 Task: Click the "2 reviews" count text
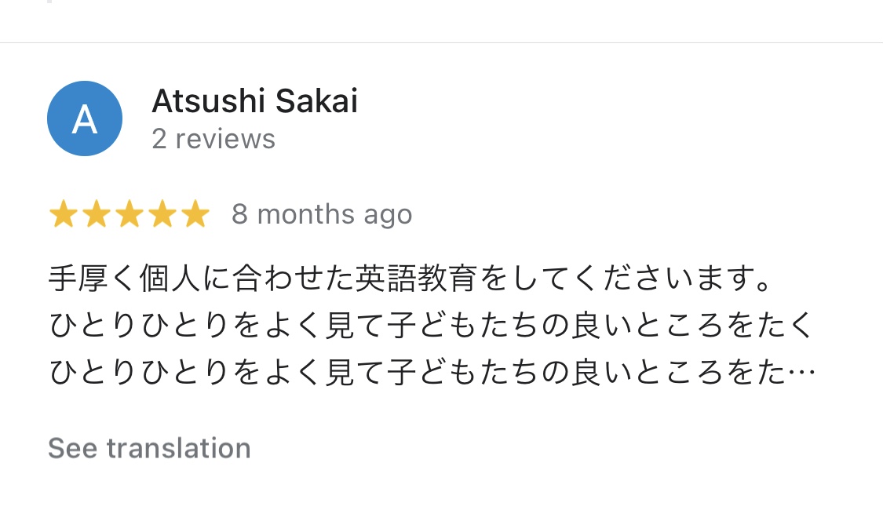coord(213,139)
